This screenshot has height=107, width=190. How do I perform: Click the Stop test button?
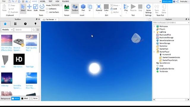coord(140,8)
